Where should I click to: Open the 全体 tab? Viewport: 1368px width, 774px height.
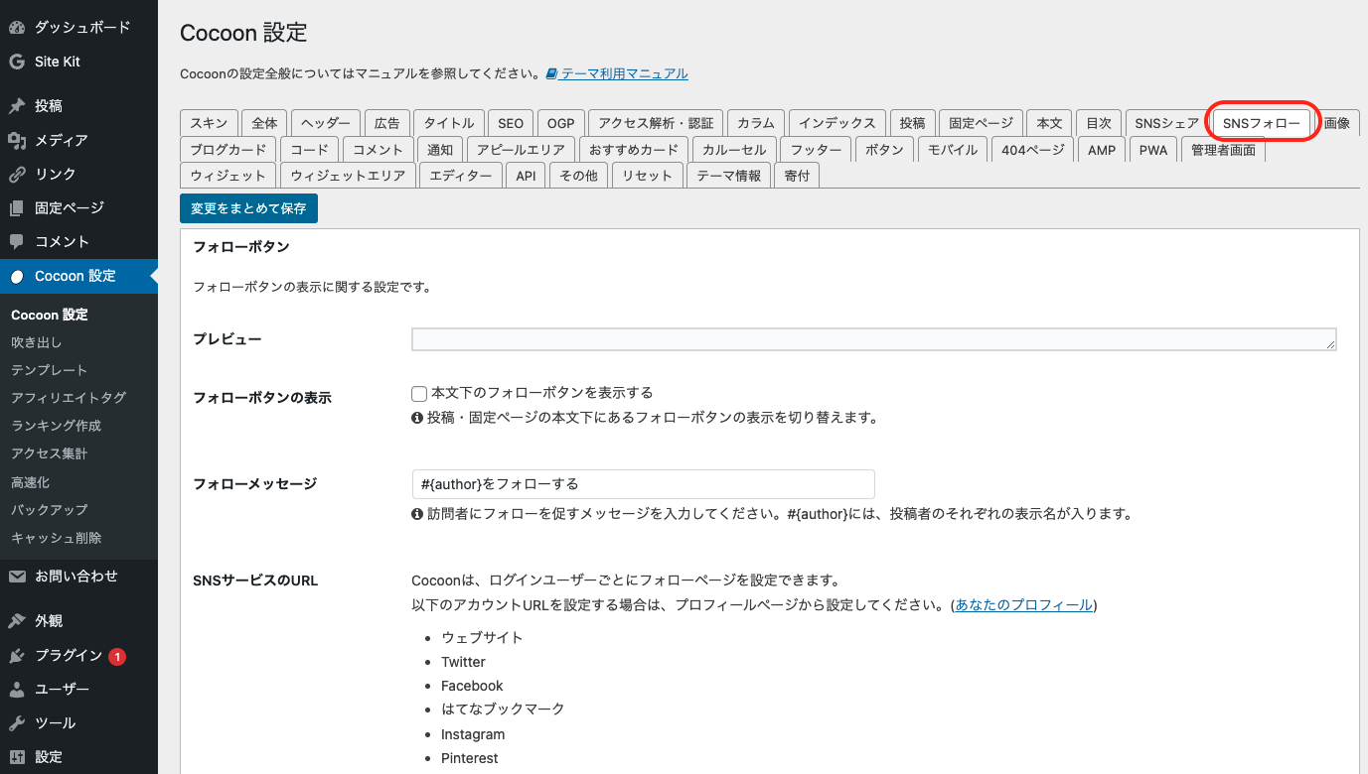pos(264,123)
